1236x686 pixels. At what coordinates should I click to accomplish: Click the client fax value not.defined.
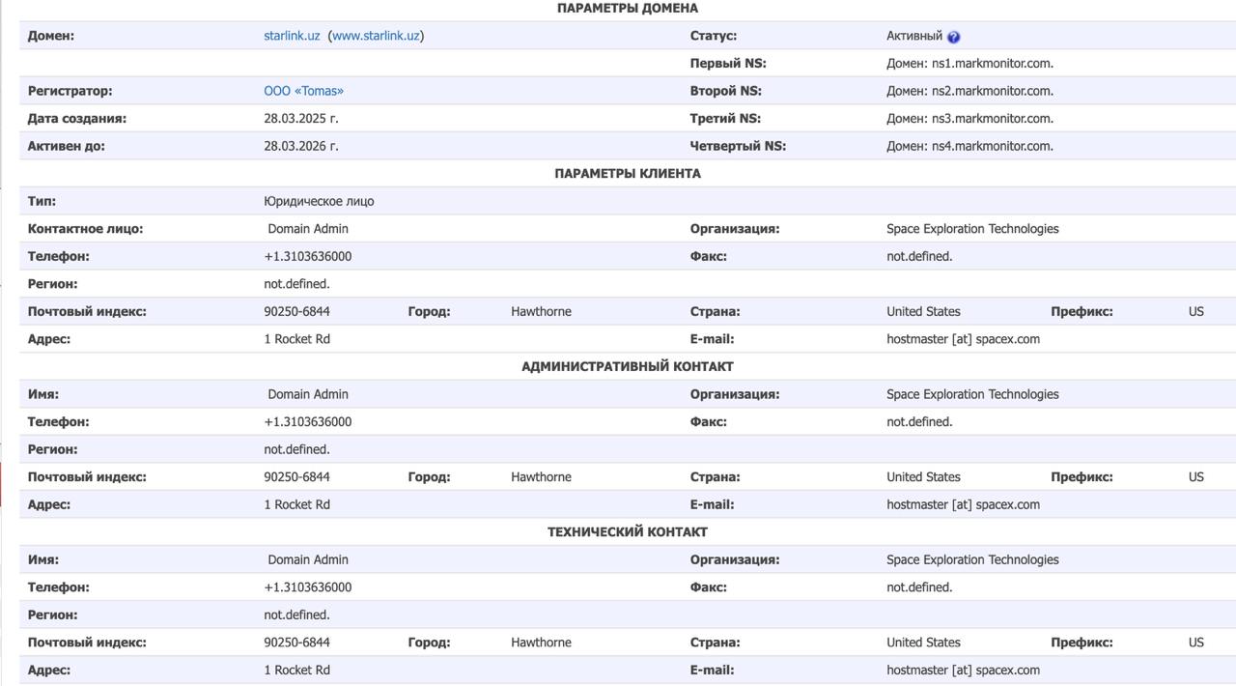point(919,256)
